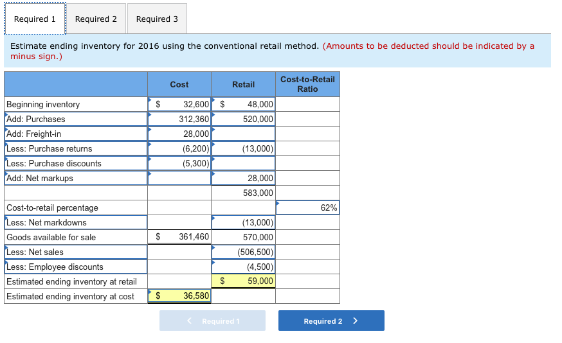Viewport: 562px width, 343px height.
Task: Select the Less: Purchase returns label cell
Action: pyautogui.click(x=76, y=148)
